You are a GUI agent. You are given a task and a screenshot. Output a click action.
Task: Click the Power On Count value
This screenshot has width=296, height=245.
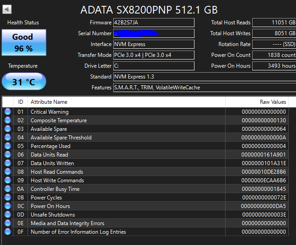click(x=274, y=55)
